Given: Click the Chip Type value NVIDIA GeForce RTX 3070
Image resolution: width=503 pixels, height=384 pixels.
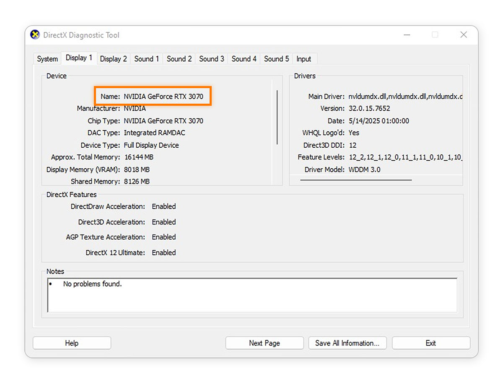Looking at the screenshot, I should [163, 121].
